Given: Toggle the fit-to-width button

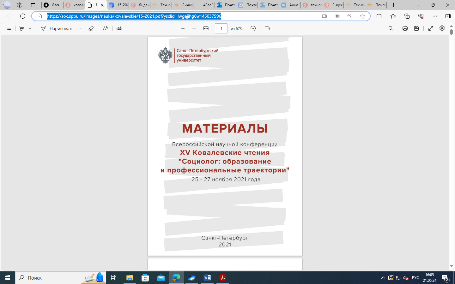Looking at the screenshot, I should click(x=206, y=28).
